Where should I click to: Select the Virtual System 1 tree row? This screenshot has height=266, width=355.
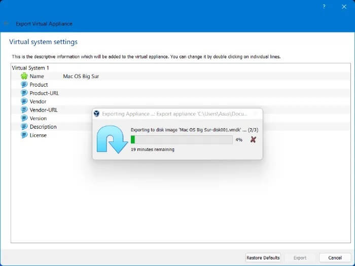pyautogui.click(x=30, y=67)
